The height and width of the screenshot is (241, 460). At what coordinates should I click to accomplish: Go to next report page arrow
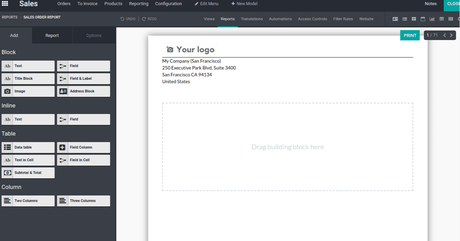point(451,35)
